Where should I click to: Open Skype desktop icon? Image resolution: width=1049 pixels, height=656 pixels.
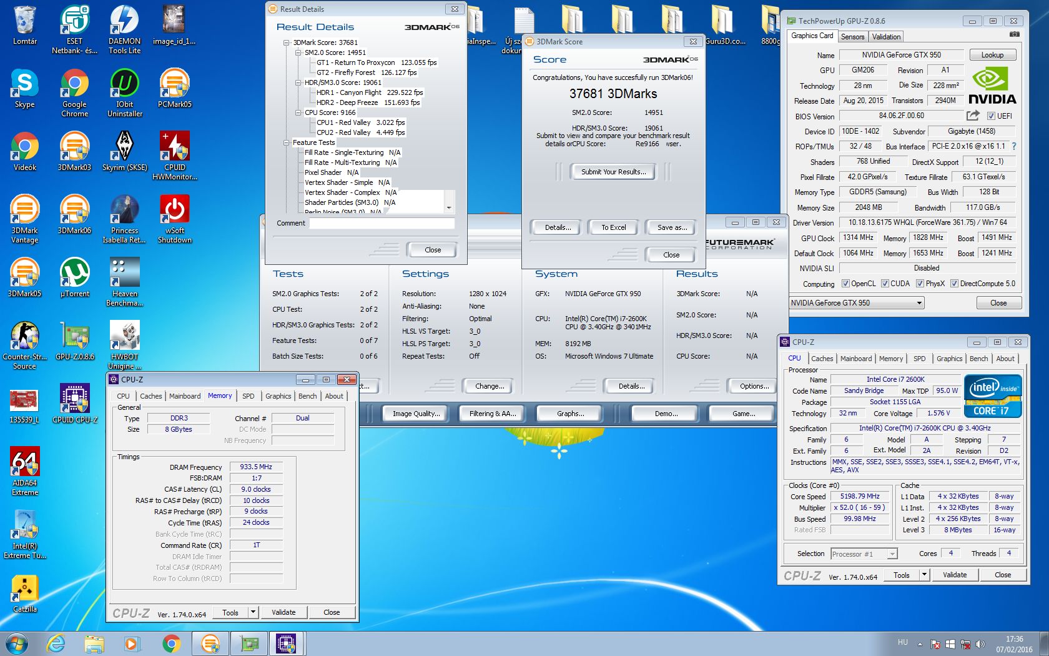24,88
